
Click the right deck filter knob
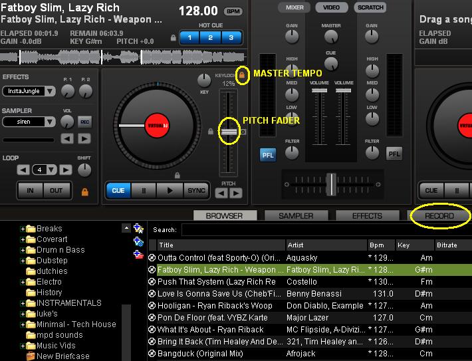coord(372,152)
